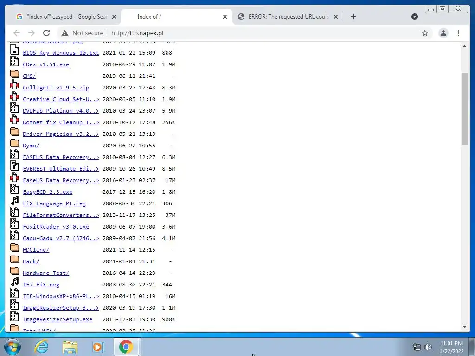Viewport: 475px width, 356px height.
Task: Click the folder icon beside Hack/
Action: click(14, 259)
